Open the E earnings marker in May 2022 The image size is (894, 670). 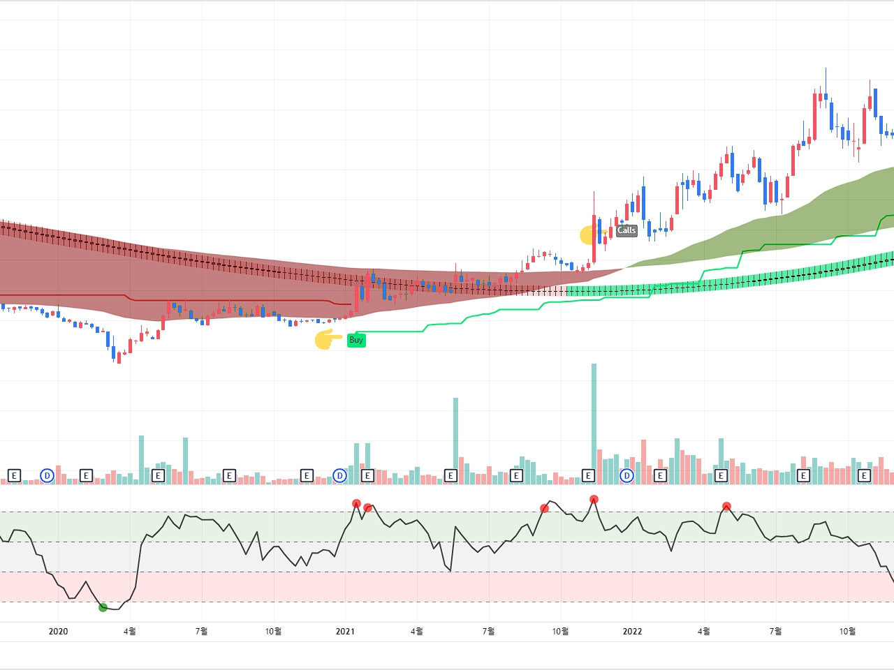pos(721,476)
